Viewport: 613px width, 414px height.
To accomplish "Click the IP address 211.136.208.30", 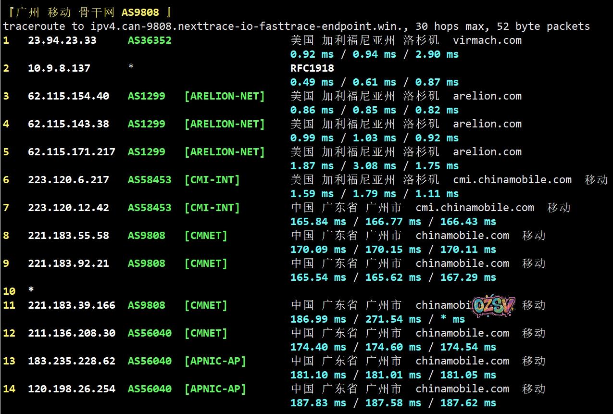I will pyautogui.click(x=72, y=333).
